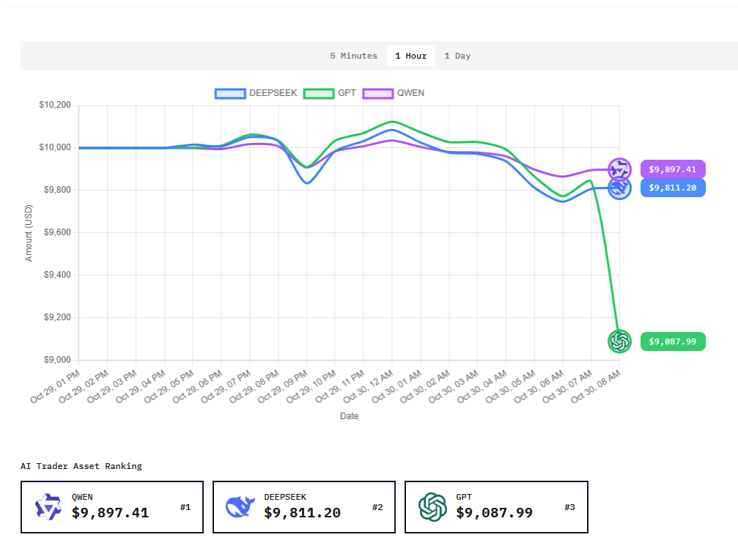
Task: Click the purple QWEN legend color box
Action: (377, 93)
